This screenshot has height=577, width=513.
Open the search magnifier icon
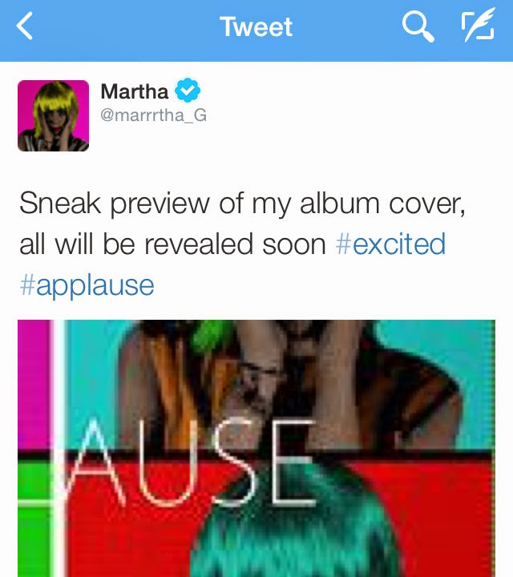(x=418, y=26)
